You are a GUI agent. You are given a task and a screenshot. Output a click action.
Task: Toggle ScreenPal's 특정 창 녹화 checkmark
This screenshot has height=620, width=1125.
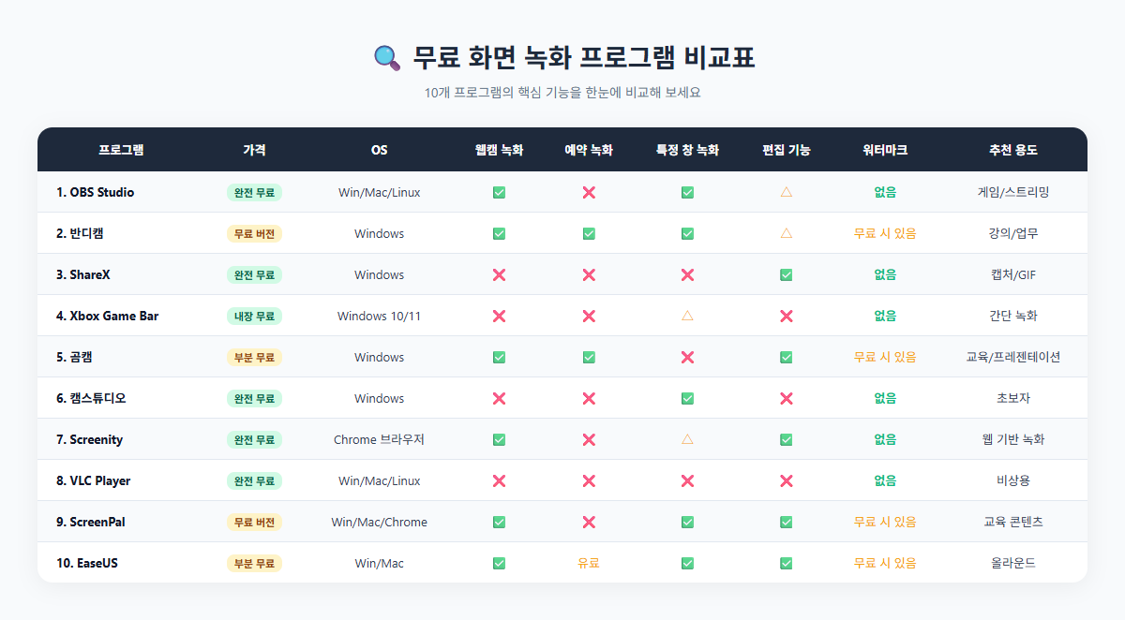pos(687,522)
